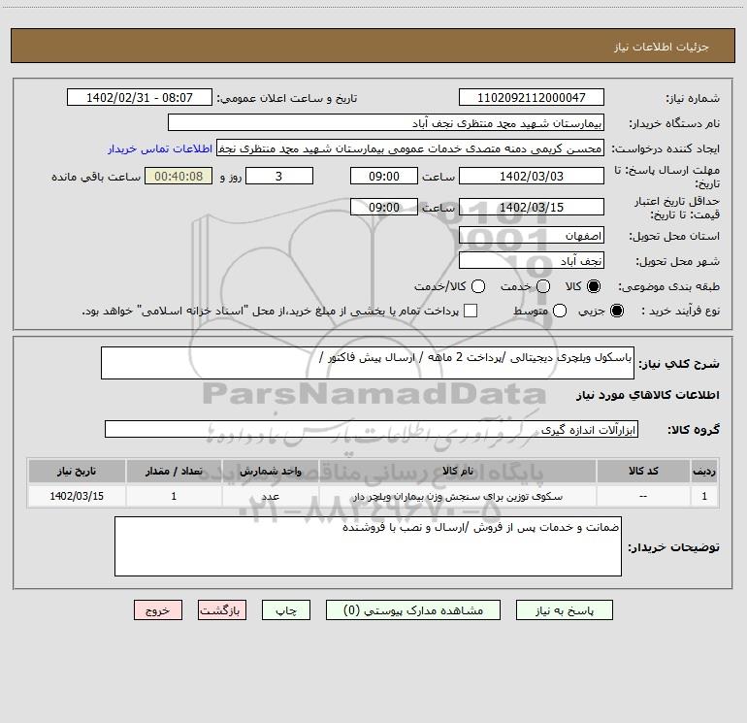Click the unit cell عدد

[270, 496]
